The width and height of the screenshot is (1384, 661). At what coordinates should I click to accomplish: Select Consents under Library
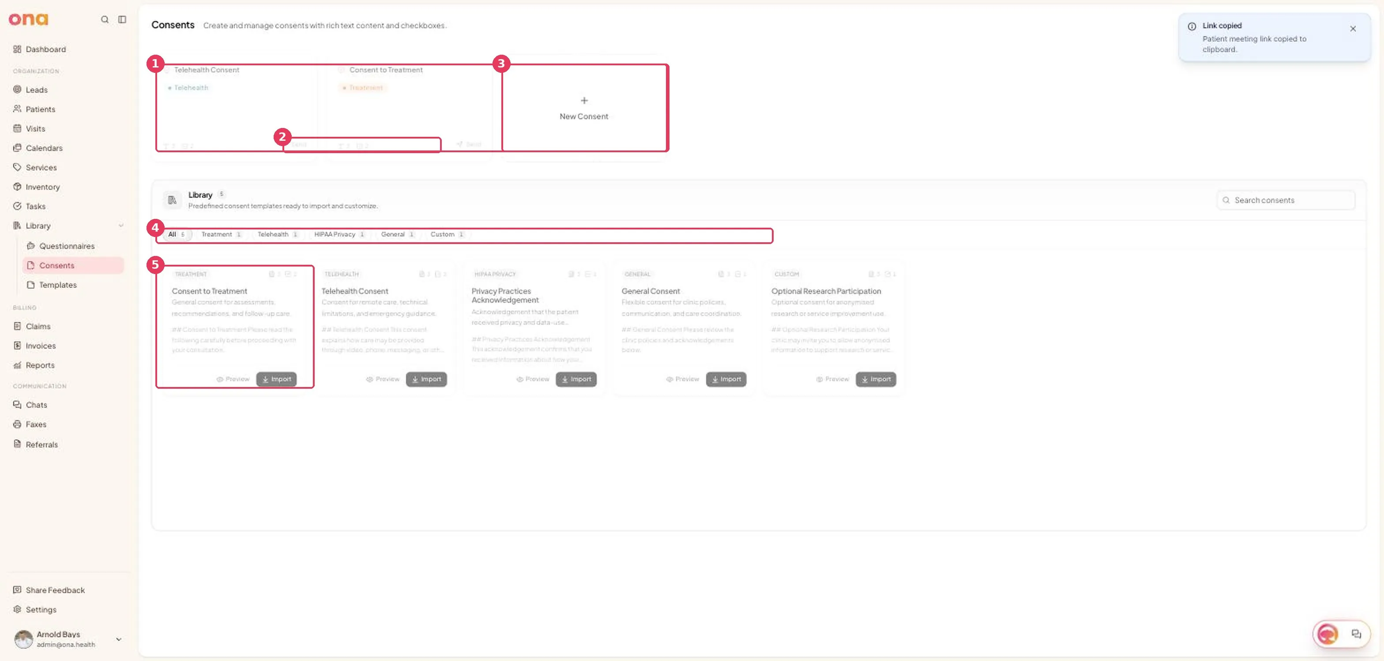point(73,265)
